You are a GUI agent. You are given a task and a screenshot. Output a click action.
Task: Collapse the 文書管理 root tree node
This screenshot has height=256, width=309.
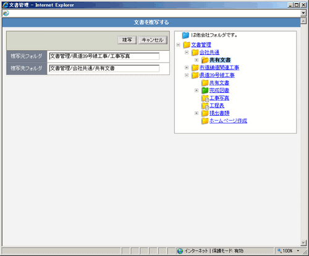[179, 45]
